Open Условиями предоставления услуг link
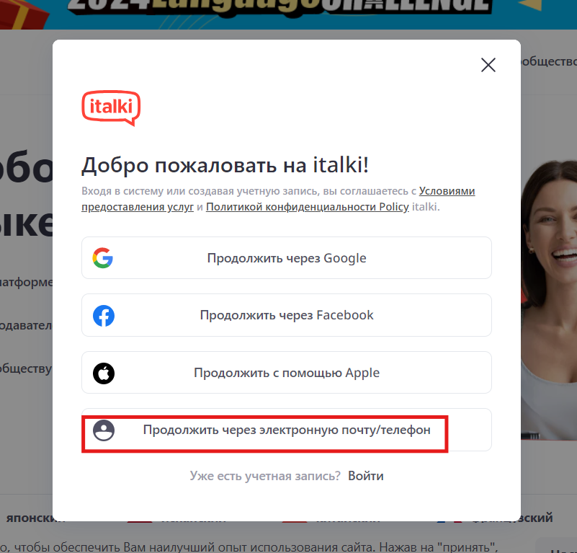 click(278, 199)
